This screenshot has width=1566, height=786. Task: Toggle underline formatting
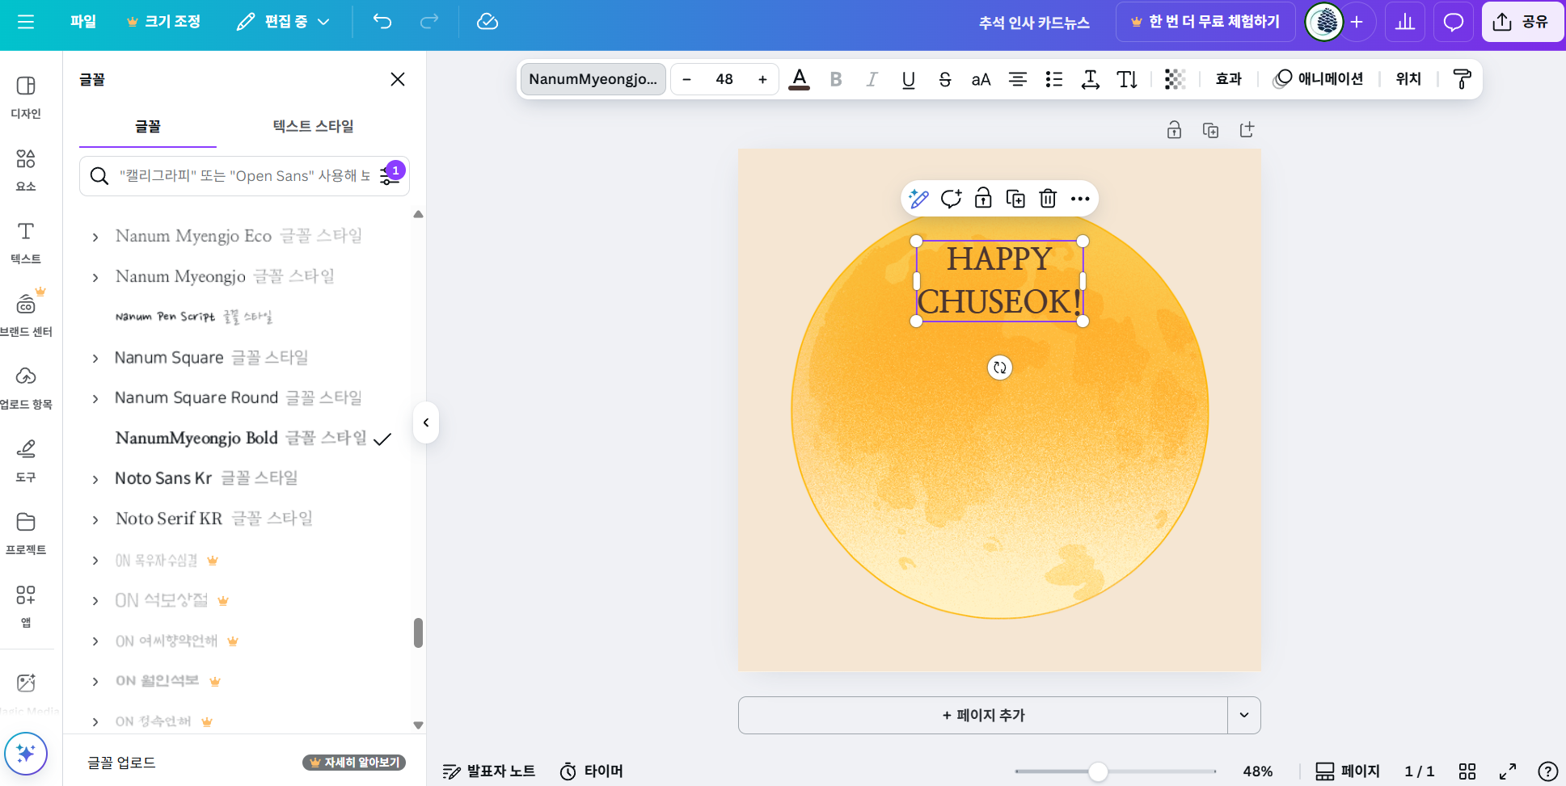(908, 79)
